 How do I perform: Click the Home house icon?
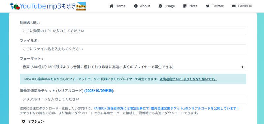click(112, 6)
